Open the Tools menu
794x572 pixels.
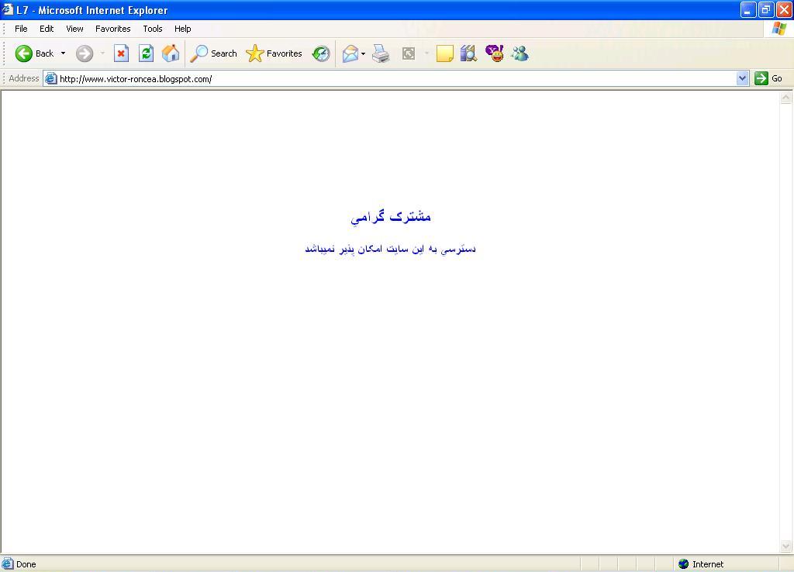[152, 29]
